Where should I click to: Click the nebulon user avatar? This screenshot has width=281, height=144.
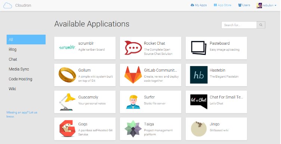[259, 5]
